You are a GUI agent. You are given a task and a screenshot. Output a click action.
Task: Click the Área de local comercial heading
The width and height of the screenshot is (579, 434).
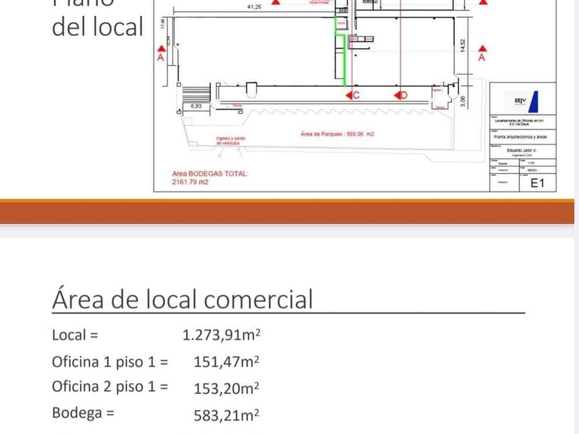coord(183,299)
